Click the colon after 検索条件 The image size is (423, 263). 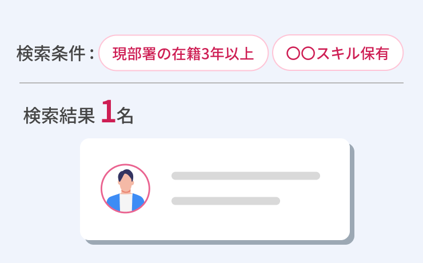92,55
